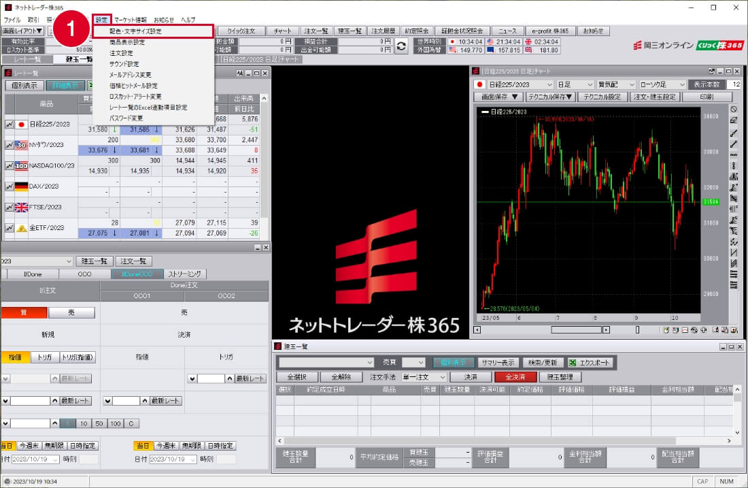Click the e-profit 株365 toolbar button
This screenshot has width=748, height=488.
(x=550, y=31)
